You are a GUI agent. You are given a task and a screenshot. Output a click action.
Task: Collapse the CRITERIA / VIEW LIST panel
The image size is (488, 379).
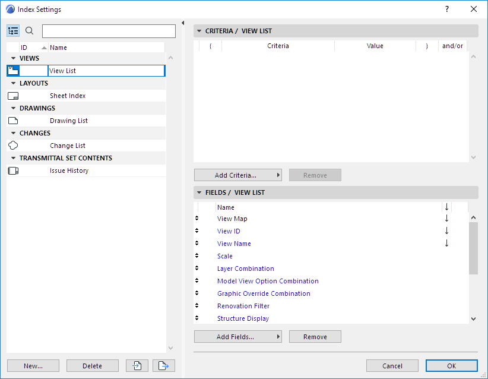click(199, 30)
